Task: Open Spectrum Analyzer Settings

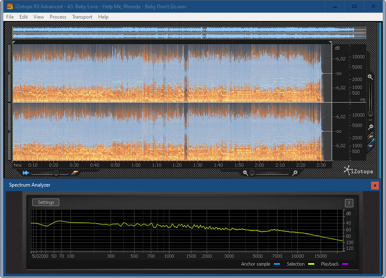Action: (x=46, y=202)
